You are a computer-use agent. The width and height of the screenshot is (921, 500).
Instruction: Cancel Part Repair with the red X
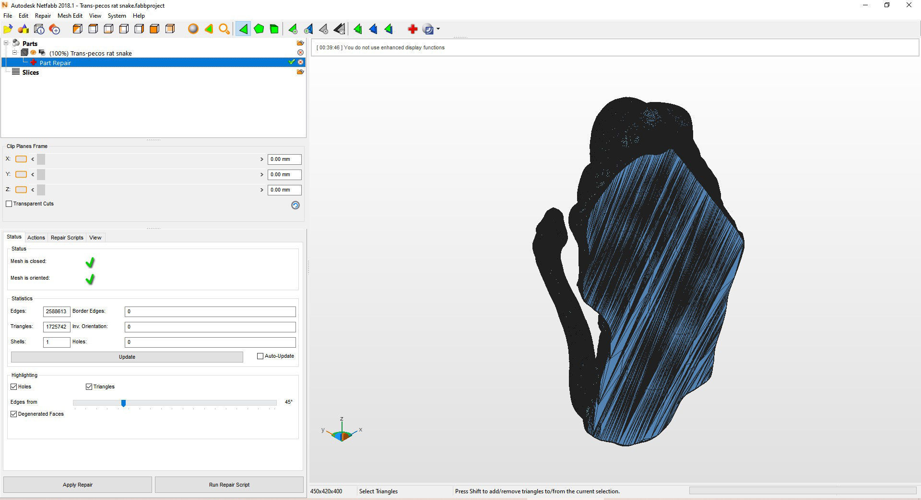(x=300, y=62)
